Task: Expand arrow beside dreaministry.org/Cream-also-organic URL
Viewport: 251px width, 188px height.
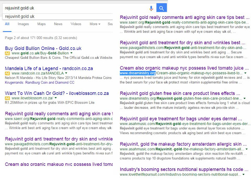Action: (246, 73)
